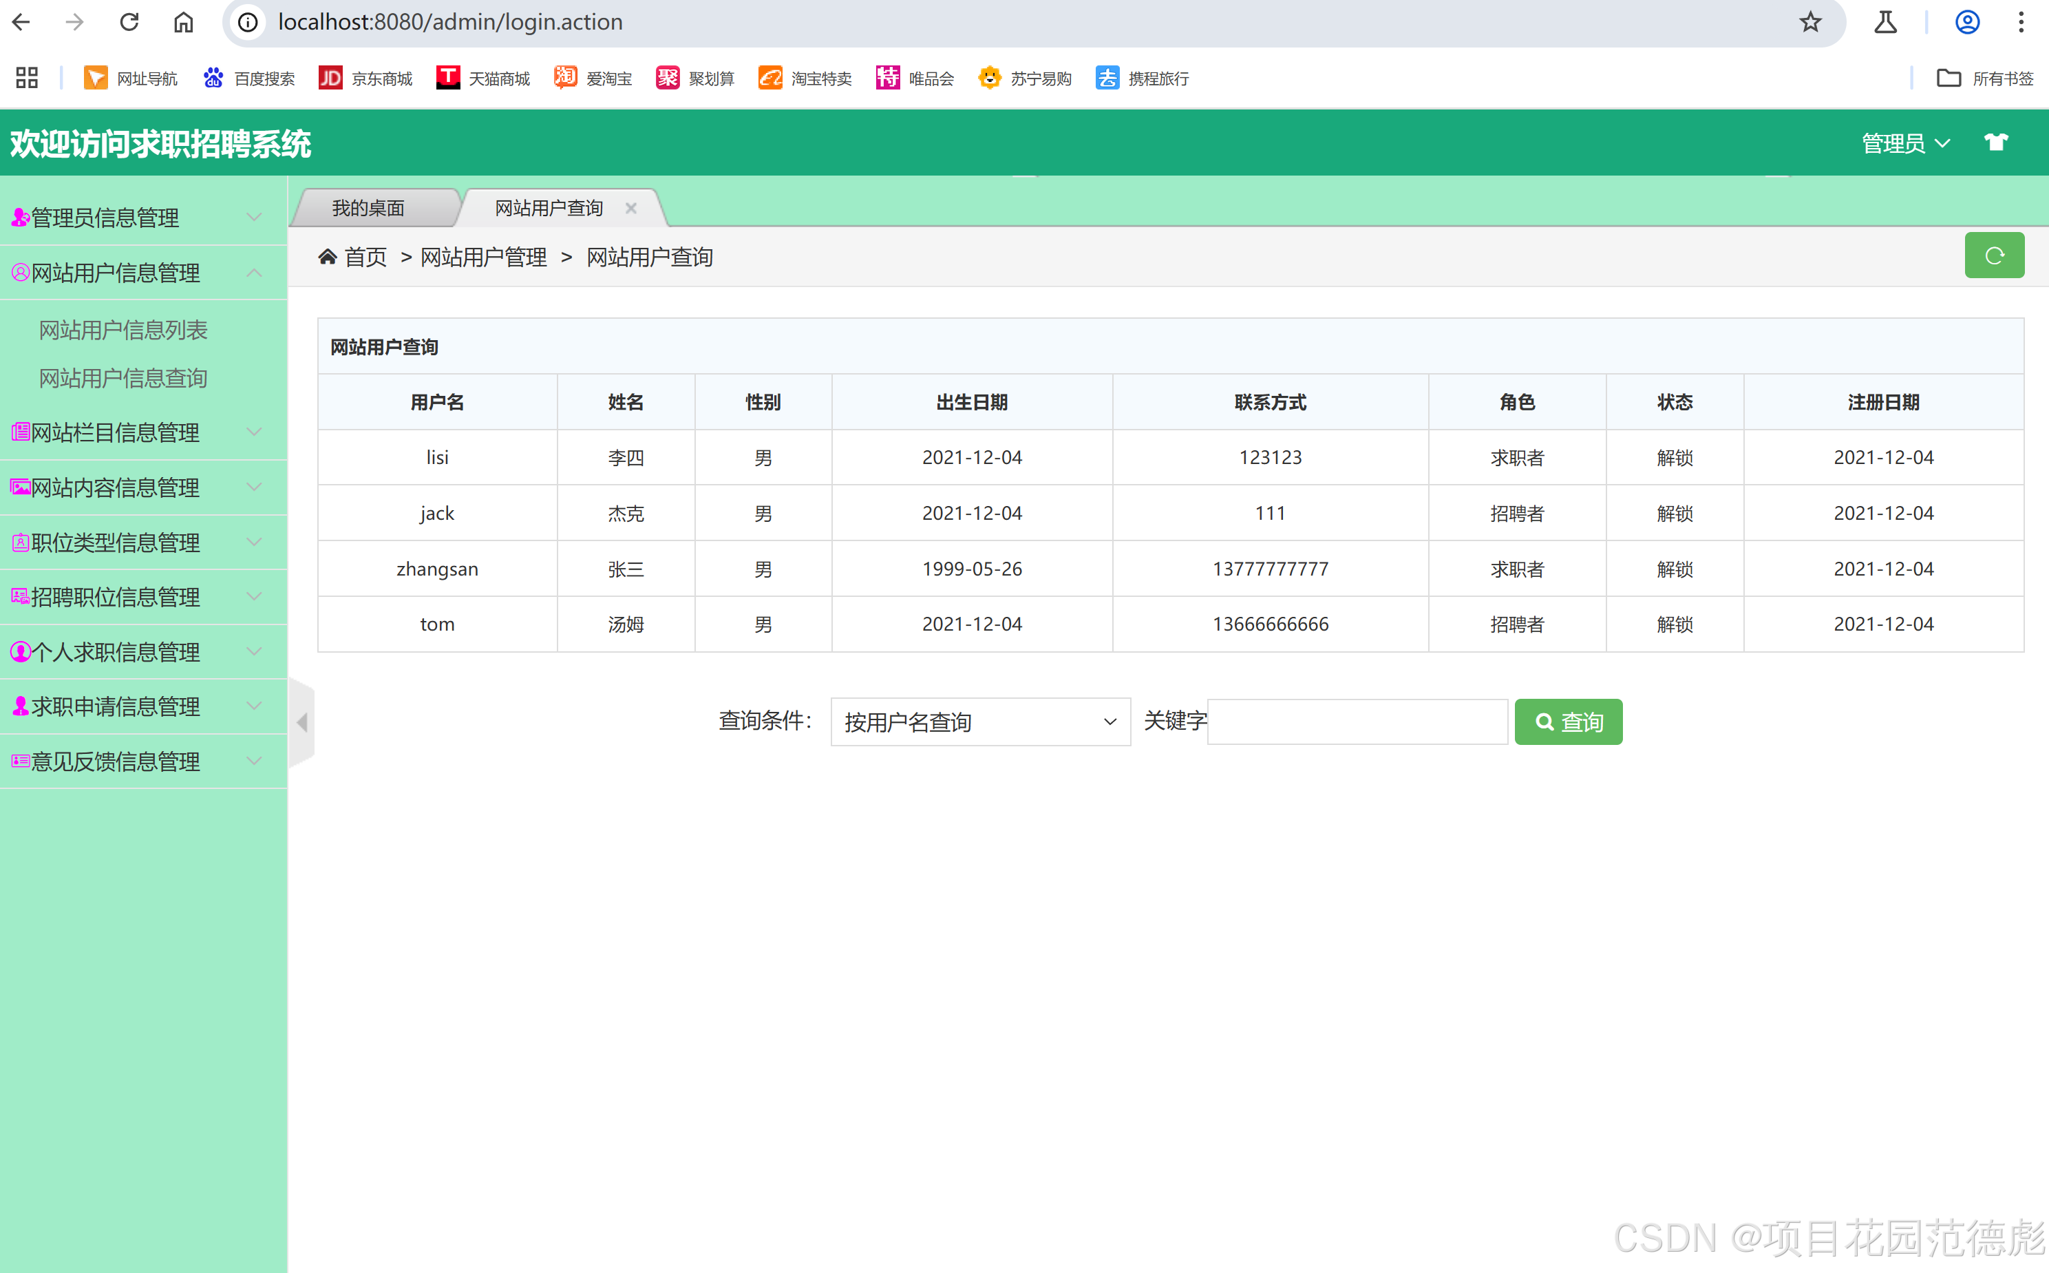The height and width of the screenshot is (1273, 2049).
Task: Click the home icon in breadcrumb
Action: click(328, 257)
